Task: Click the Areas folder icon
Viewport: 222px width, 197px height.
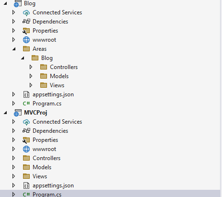Action: (x=26, y=49)
